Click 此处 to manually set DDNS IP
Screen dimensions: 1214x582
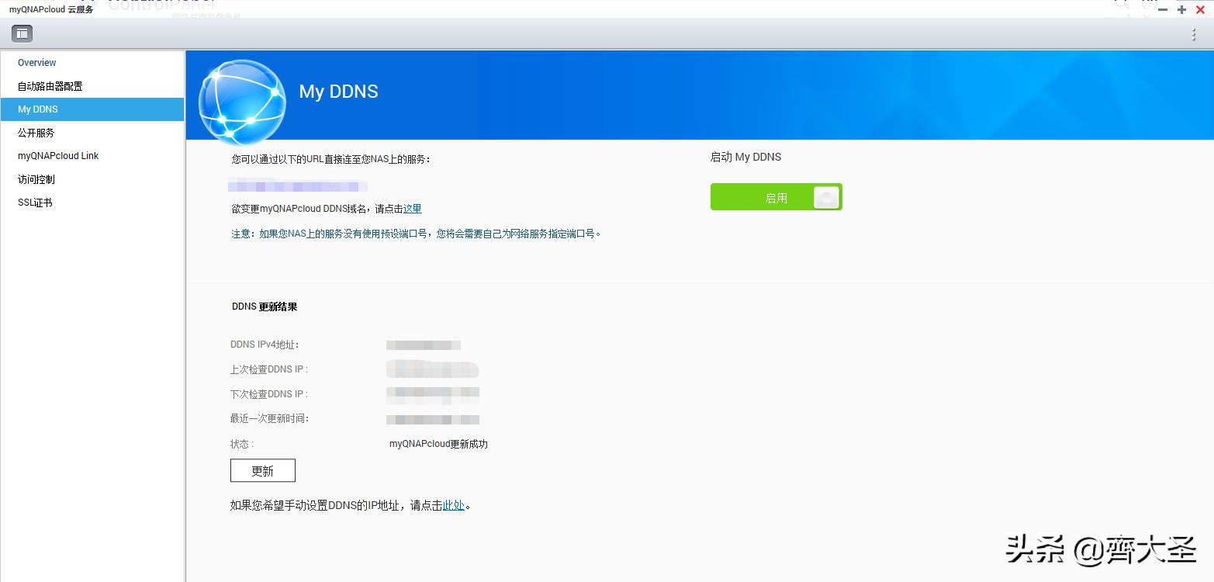454,504
